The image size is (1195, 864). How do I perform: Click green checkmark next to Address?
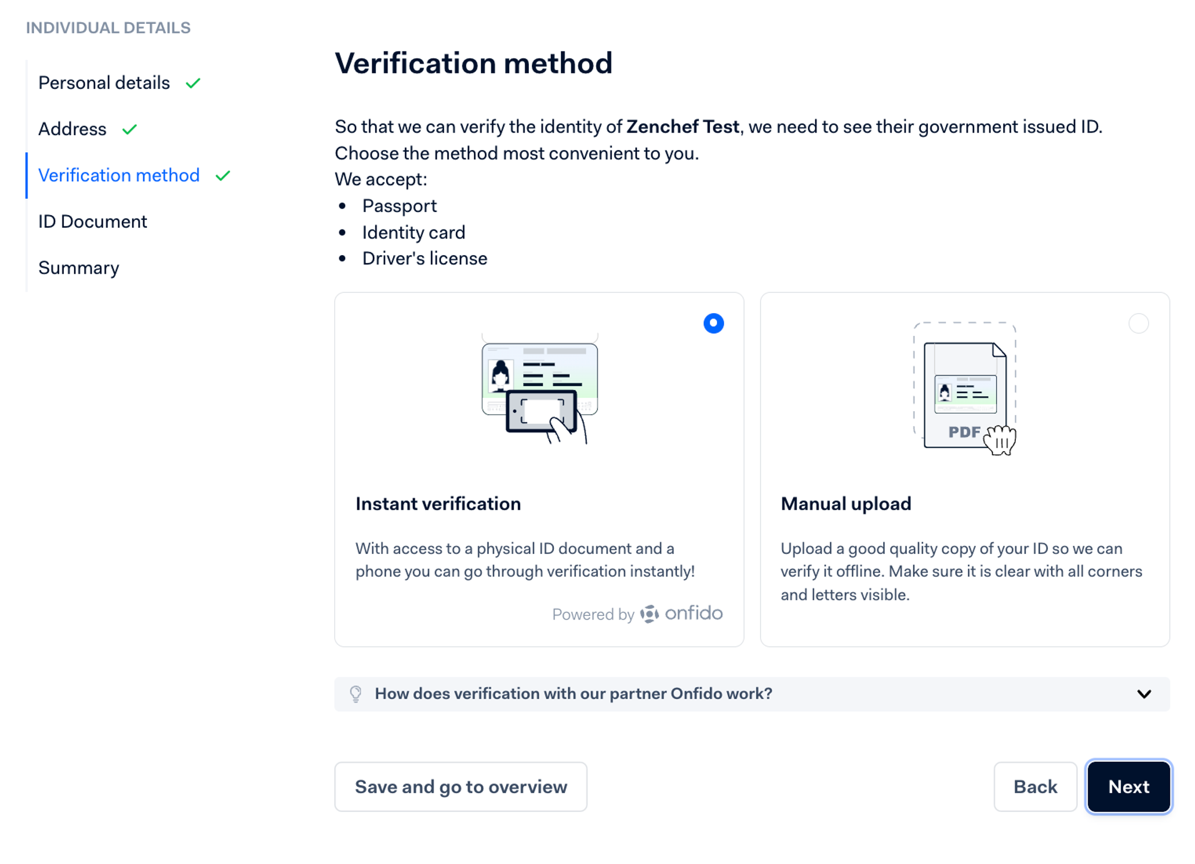pyautogui.click(x=130, y=129)
